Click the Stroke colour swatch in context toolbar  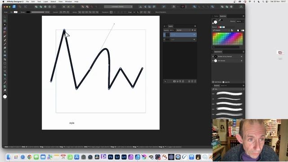tap(28, 12)
